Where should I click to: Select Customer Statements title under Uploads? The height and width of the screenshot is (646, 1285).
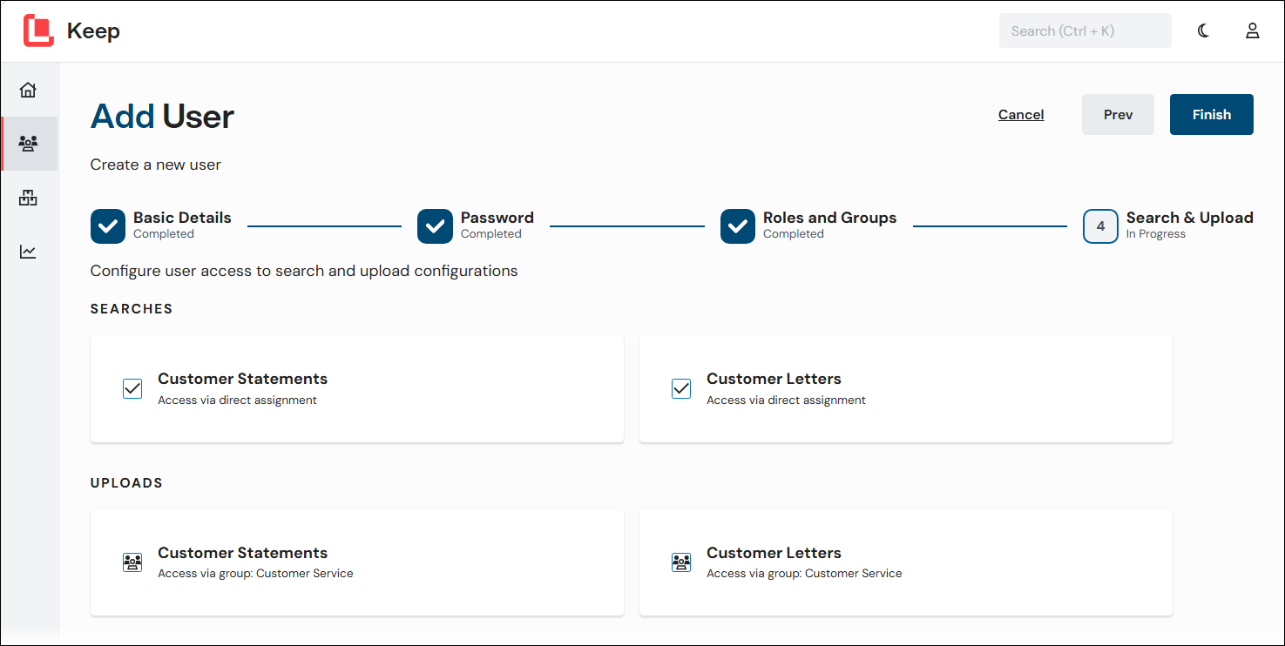coord(242,553)
